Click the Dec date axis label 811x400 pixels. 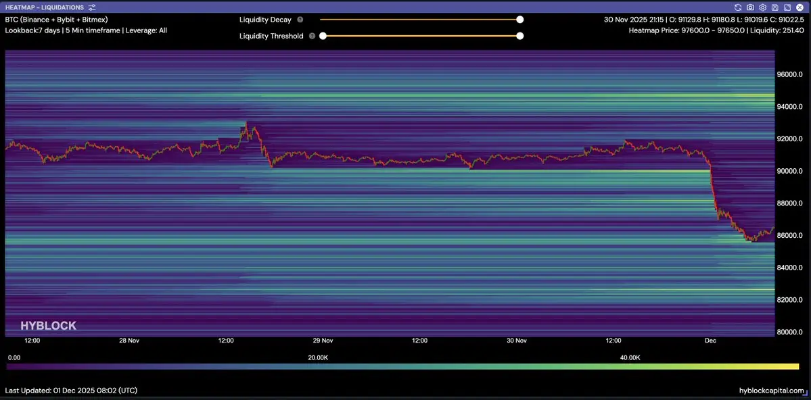pyautogui.click(x=711, y=341)
